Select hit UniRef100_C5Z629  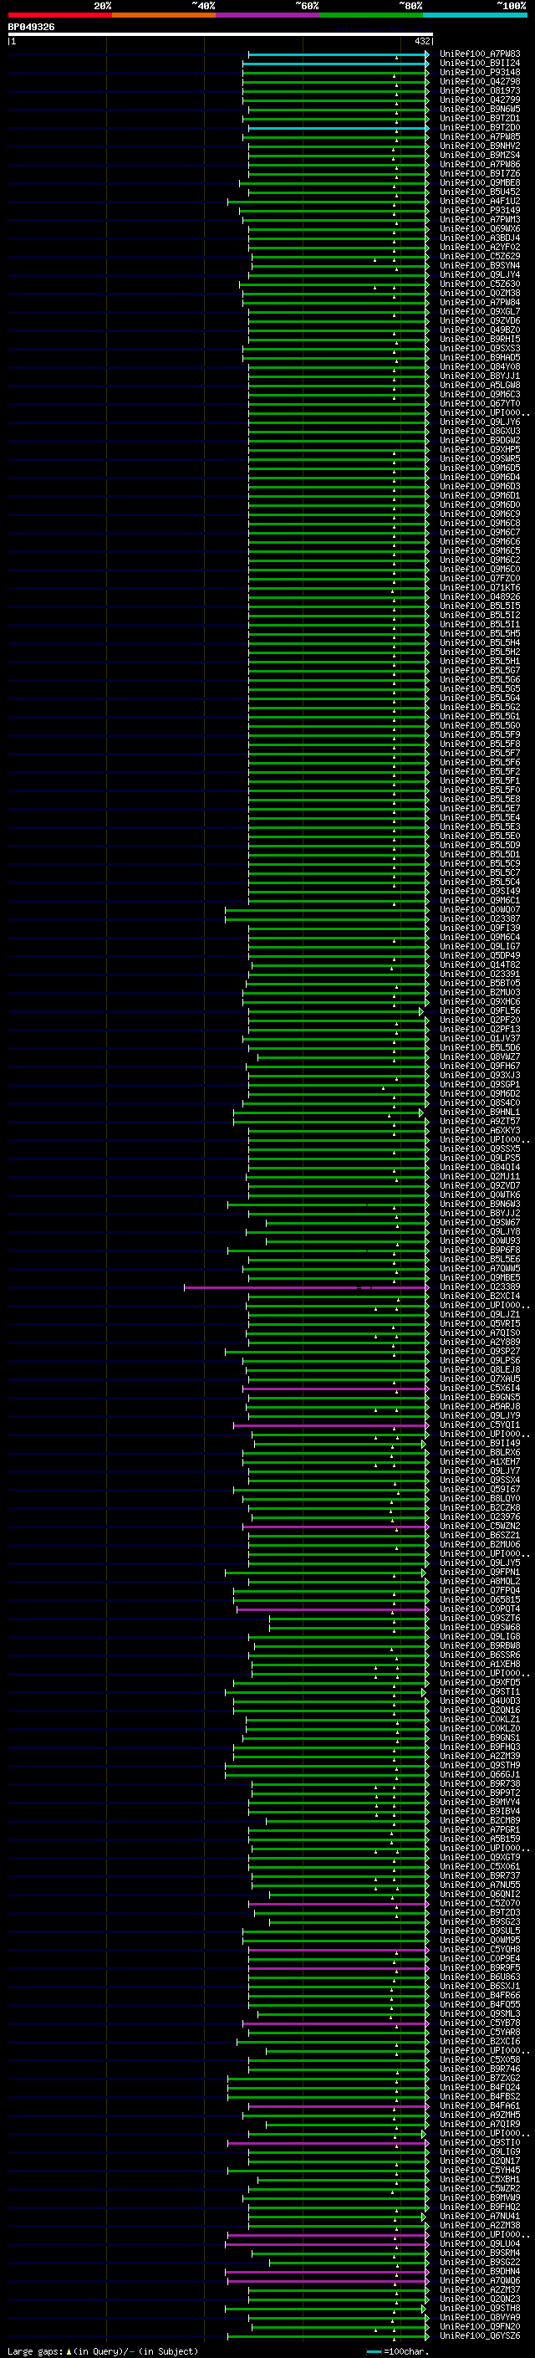[x=479, y=256]
